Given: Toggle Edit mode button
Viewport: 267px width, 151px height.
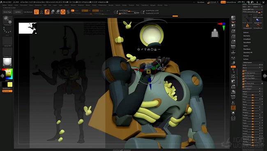Looking at the screenshot, I should click(36, 12).
